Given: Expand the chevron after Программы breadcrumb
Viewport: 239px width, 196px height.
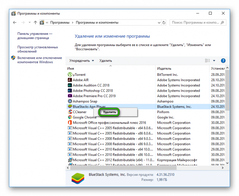Looking at the screenshot, I should tap(73, 23).
